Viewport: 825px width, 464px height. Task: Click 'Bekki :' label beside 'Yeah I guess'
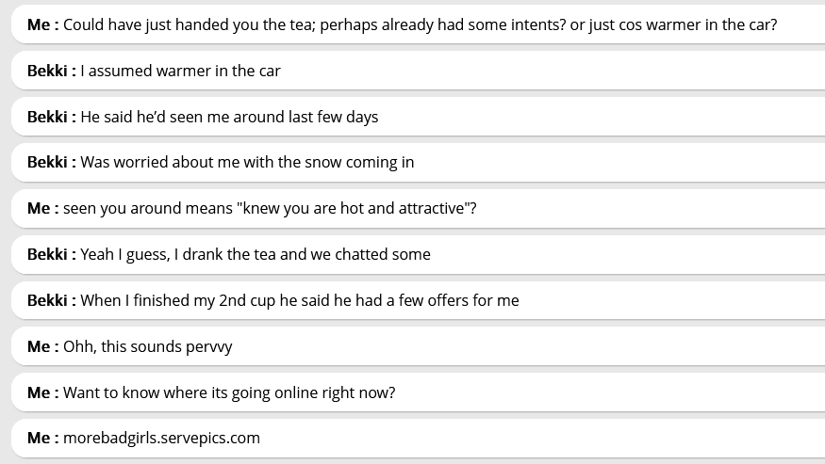click(x=52, y=254)
